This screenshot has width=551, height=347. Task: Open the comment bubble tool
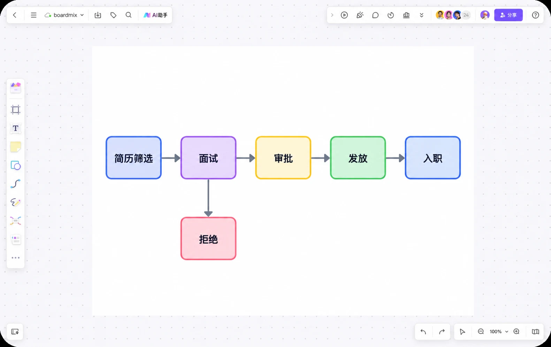click(375, 15)
